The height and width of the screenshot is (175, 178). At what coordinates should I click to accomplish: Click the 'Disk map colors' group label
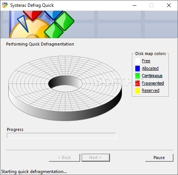pos(150,54)
